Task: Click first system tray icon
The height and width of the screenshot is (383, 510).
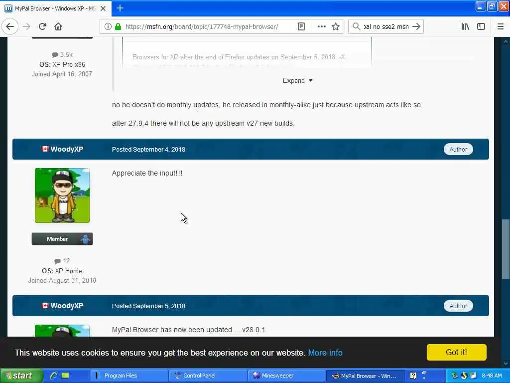Action: click(454, 376)
